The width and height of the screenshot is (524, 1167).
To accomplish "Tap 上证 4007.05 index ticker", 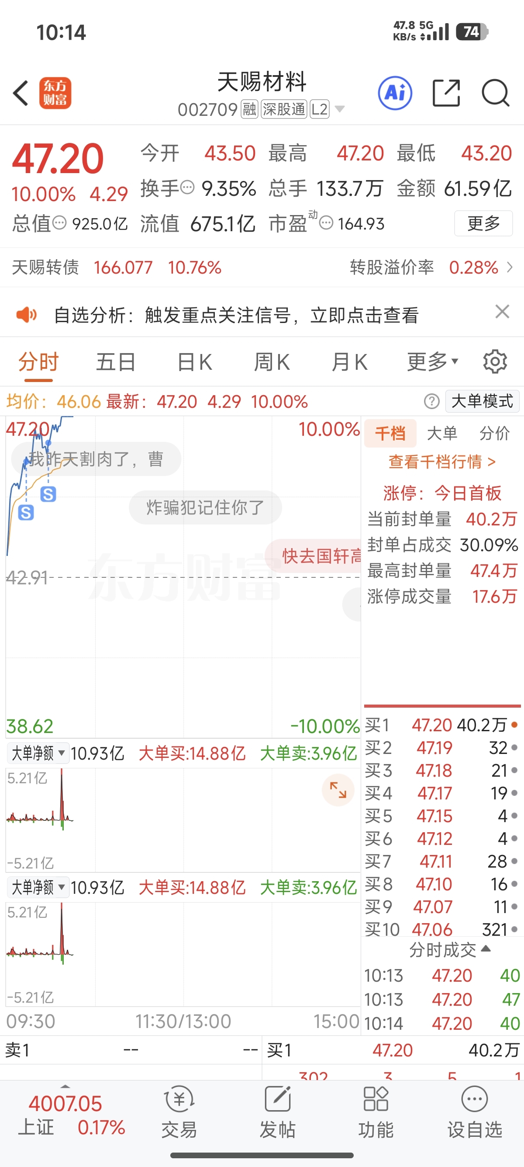I will (65, 1115).
